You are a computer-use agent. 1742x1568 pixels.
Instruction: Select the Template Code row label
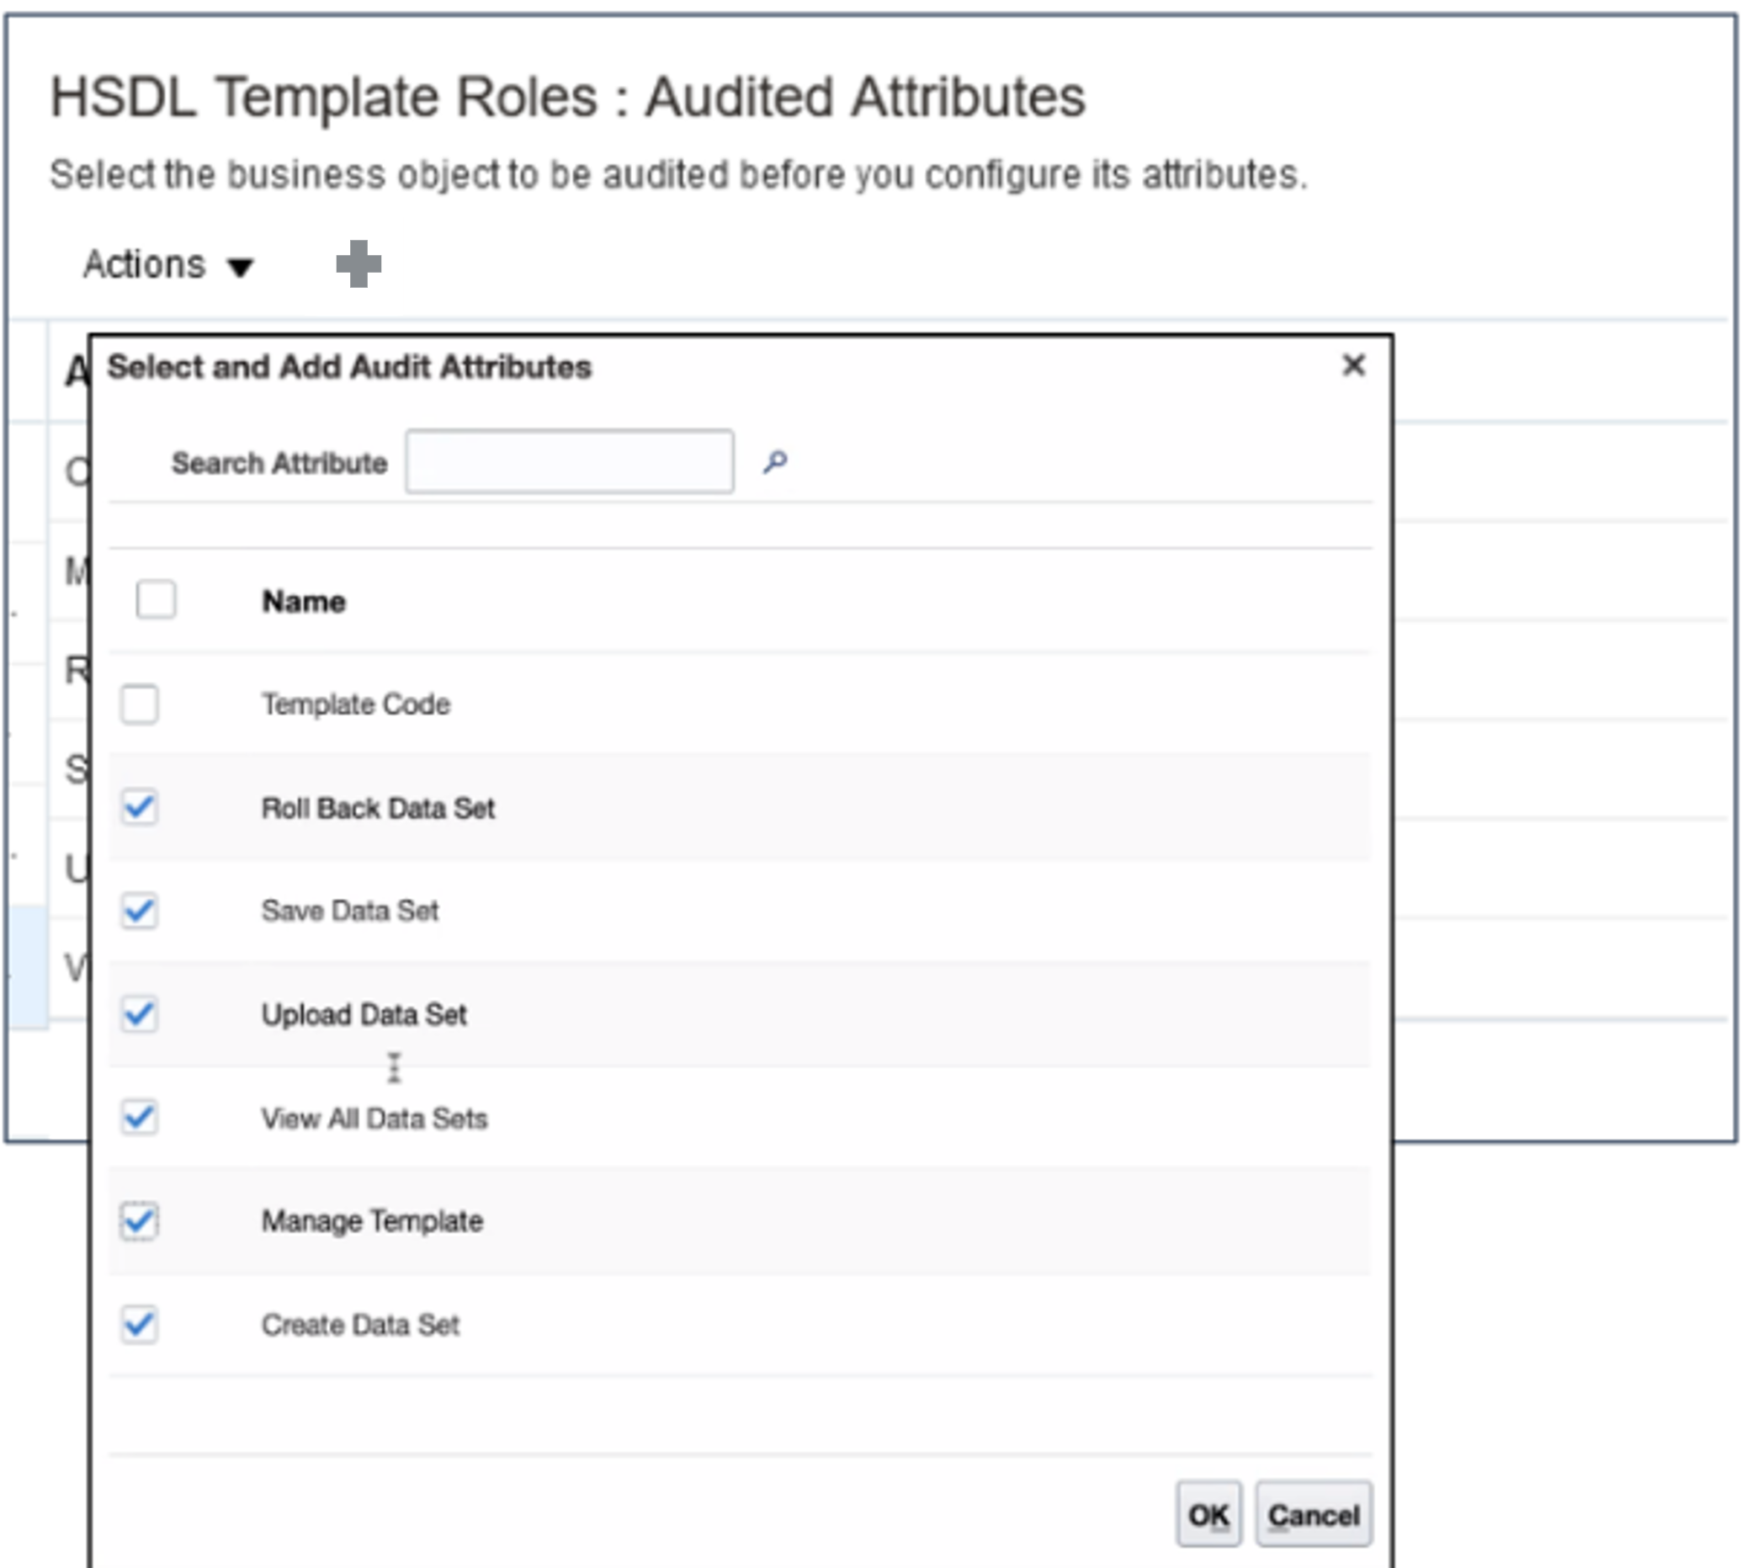pyautogui.click(x=356, y=704)
